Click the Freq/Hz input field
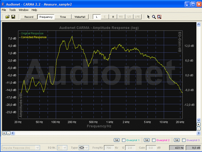 click(x=109, y=148)
